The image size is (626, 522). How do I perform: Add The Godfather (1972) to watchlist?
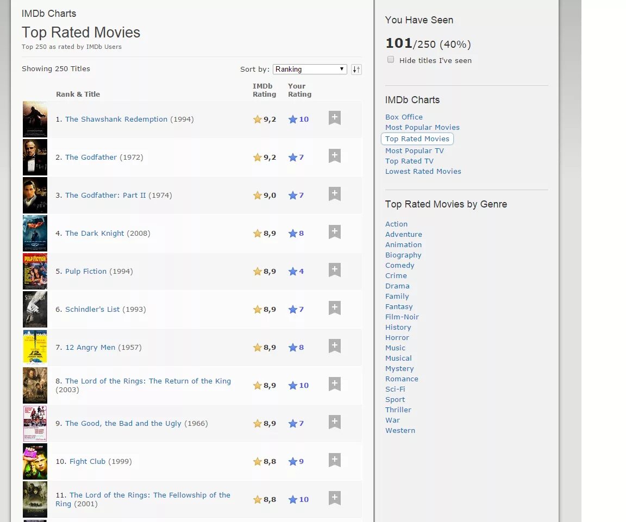pyautogui.click(x=335, y=156)
